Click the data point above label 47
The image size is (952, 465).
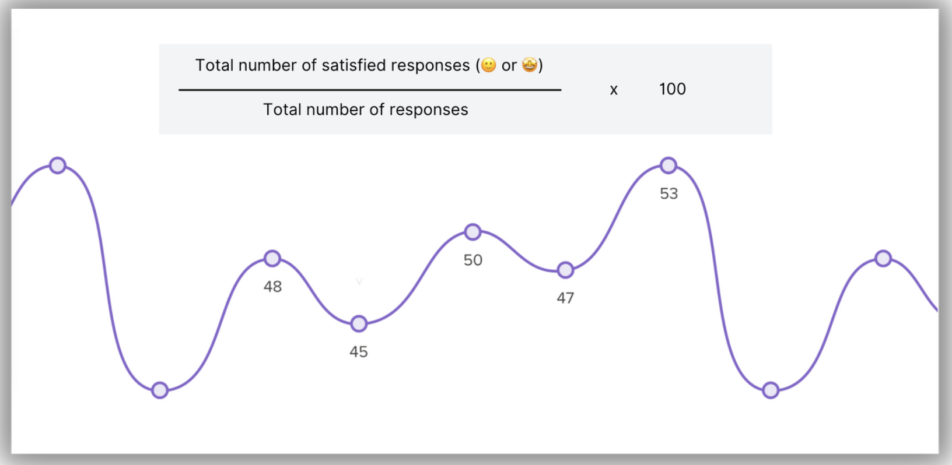(x=565, y=270)
